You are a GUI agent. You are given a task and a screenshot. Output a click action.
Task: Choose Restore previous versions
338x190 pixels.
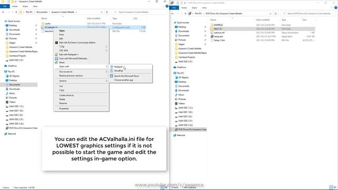(71, 76)
